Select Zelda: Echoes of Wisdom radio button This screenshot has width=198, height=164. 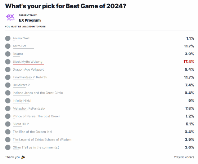point(8,139)
